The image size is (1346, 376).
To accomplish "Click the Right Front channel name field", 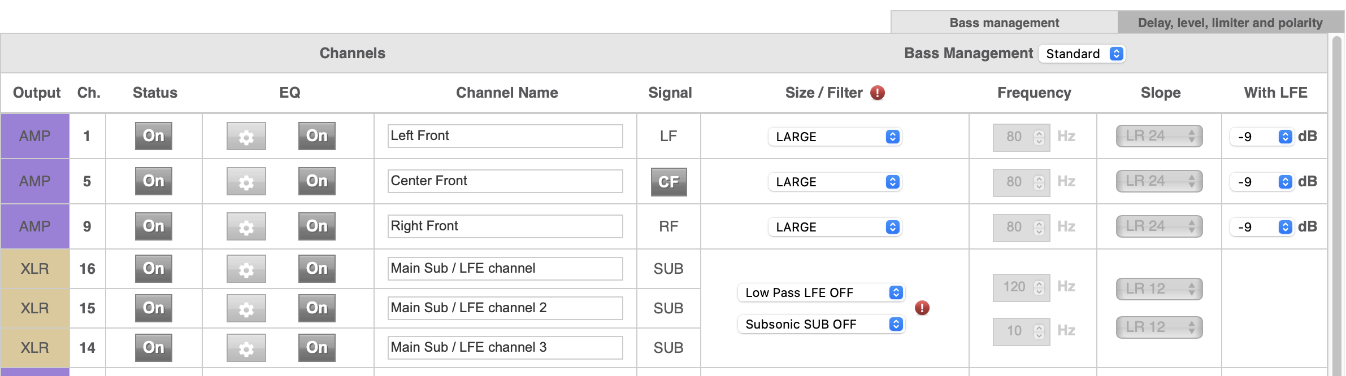I will (x=505, y=226).
